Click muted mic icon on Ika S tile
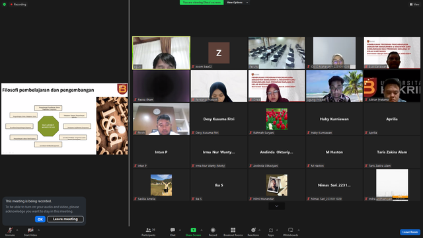This screenshot has width=423, height=238. pyautogui.click(x=193, y=199)
